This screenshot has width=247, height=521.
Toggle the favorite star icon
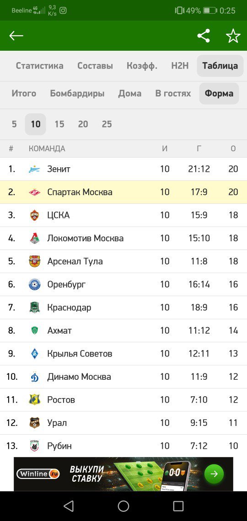(233, 36)
